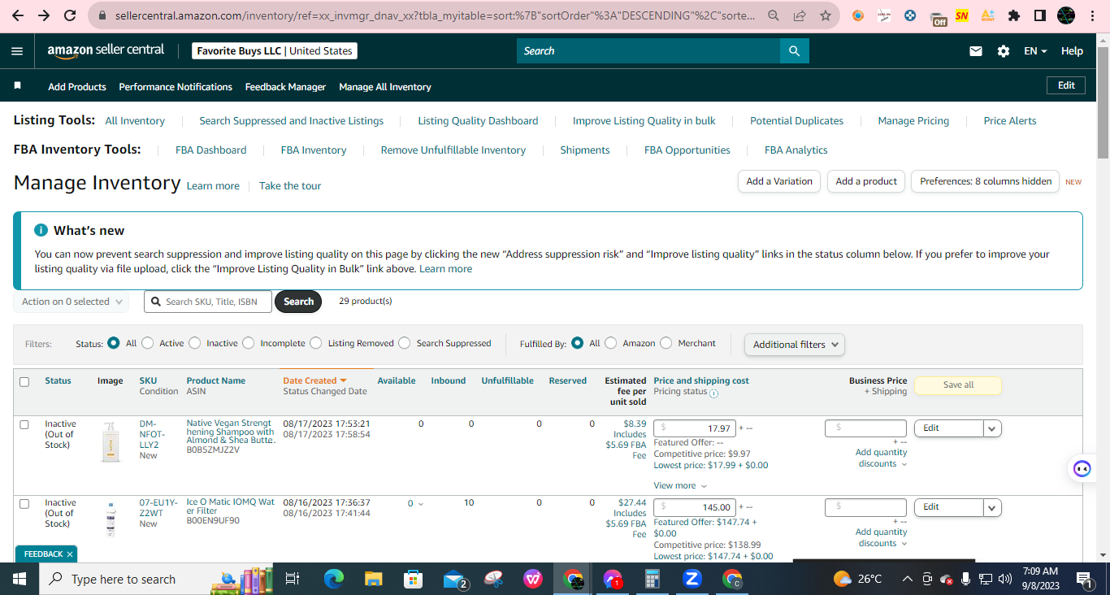Open the Task View taskbar icon
Screen dimensions: 1110x595
point(293,579)
